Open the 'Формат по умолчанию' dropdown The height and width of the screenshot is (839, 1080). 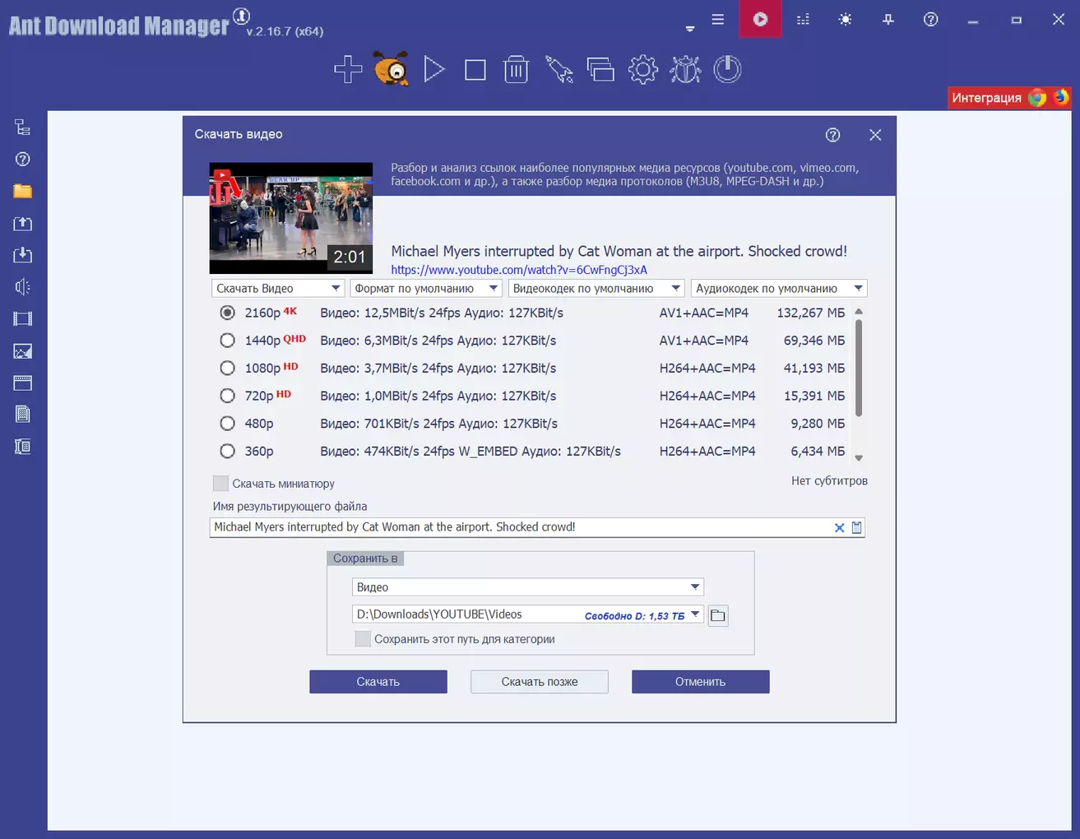point(426,289)
